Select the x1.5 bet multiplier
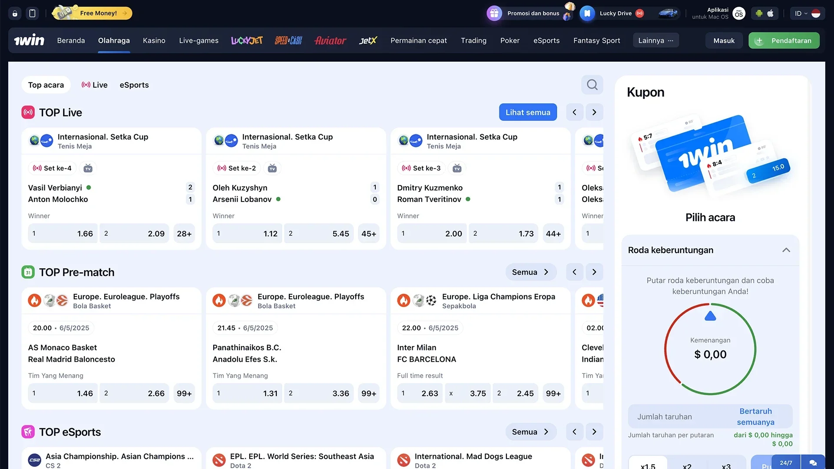The width and height of the screenshot is (834, 469). pyautogui.click(x=648, y=465)
